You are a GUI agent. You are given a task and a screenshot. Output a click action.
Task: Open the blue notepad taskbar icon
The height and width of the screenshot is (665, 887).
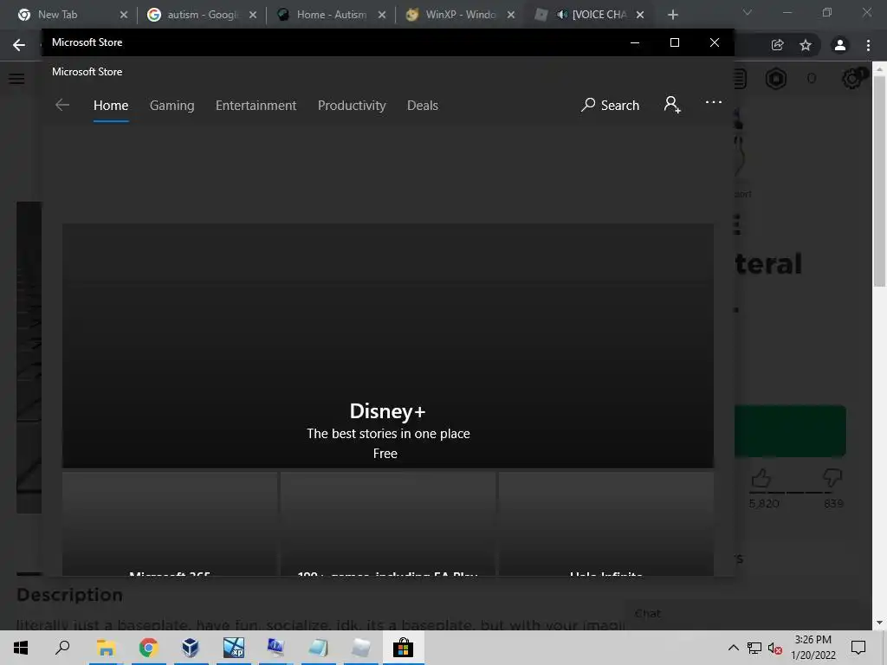[318, 648]
